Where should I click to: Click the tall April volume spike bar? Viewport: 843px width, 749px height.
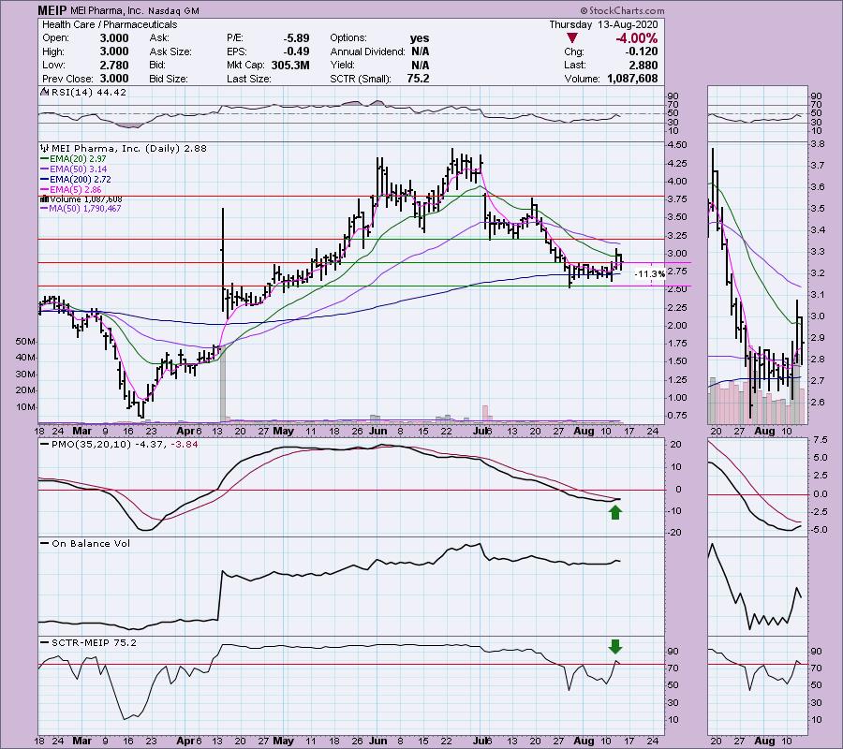(x=222, y=384)
